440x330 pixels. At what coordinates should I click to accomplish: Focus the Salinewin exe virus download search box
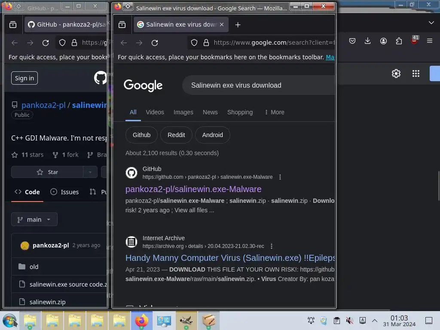point(258,86)
